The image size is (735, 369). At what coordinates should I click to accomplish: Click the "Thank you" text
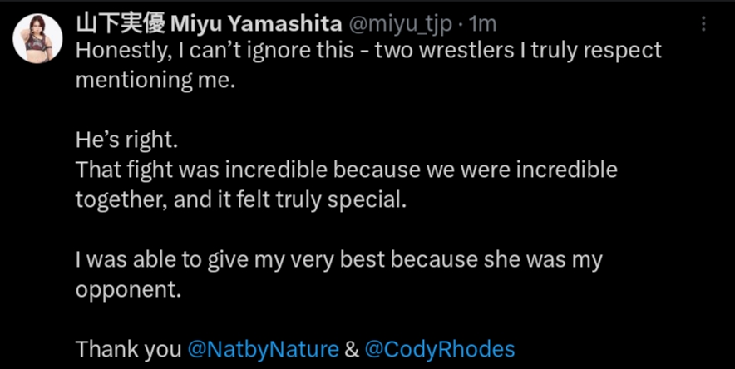pos(128,349)
